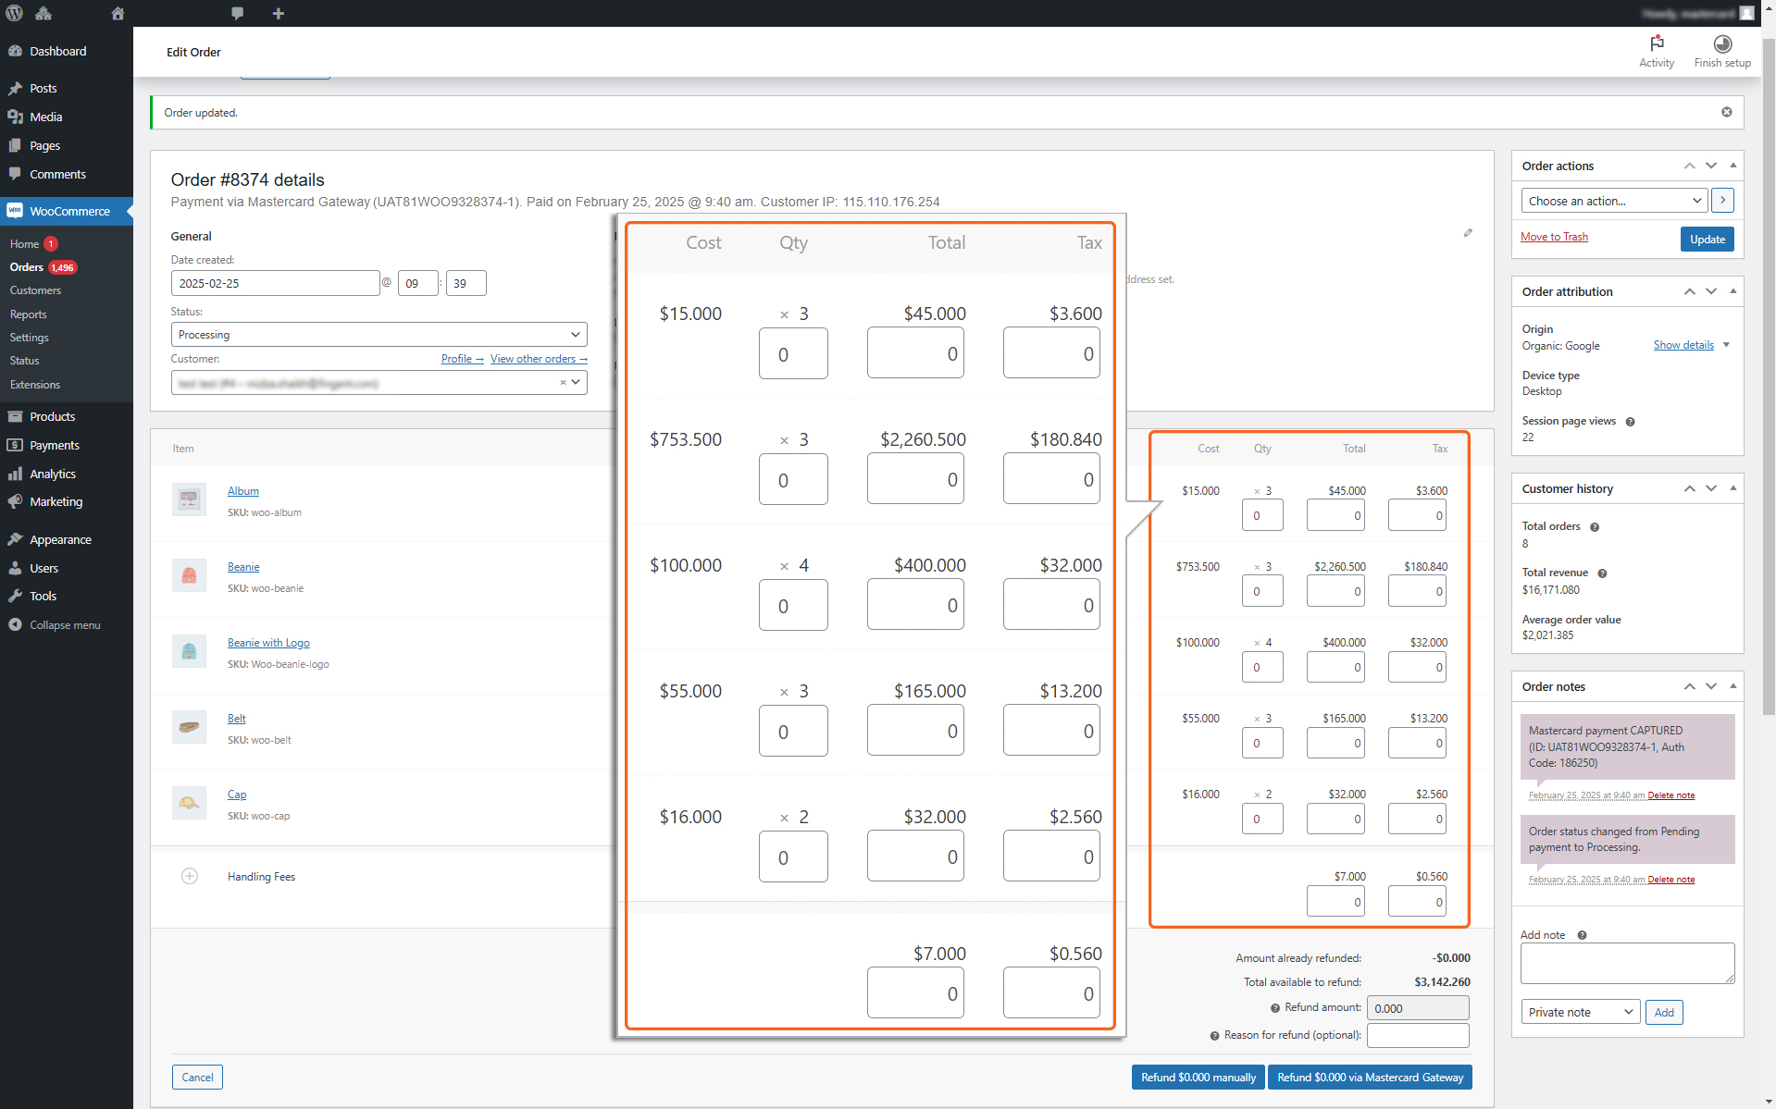Click the Move to Trash link
Viewport: 1776px width, 1109px height.
1554,237
